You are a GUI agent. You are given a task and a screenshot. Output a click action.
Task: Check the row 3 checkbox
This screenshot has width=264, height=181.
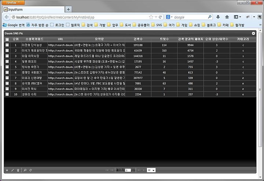coord(7,56)
